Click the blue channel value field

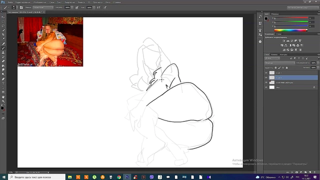[311, 26]
